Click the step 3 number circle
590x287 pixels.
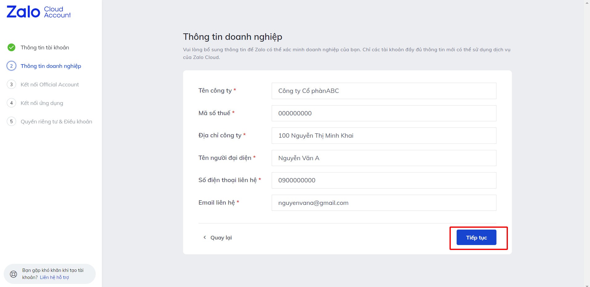(11, 85)
